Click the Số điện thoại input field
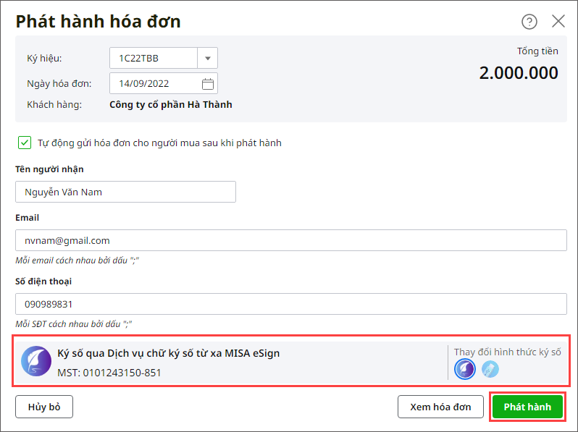578x432 pixels. pos(291,304)
